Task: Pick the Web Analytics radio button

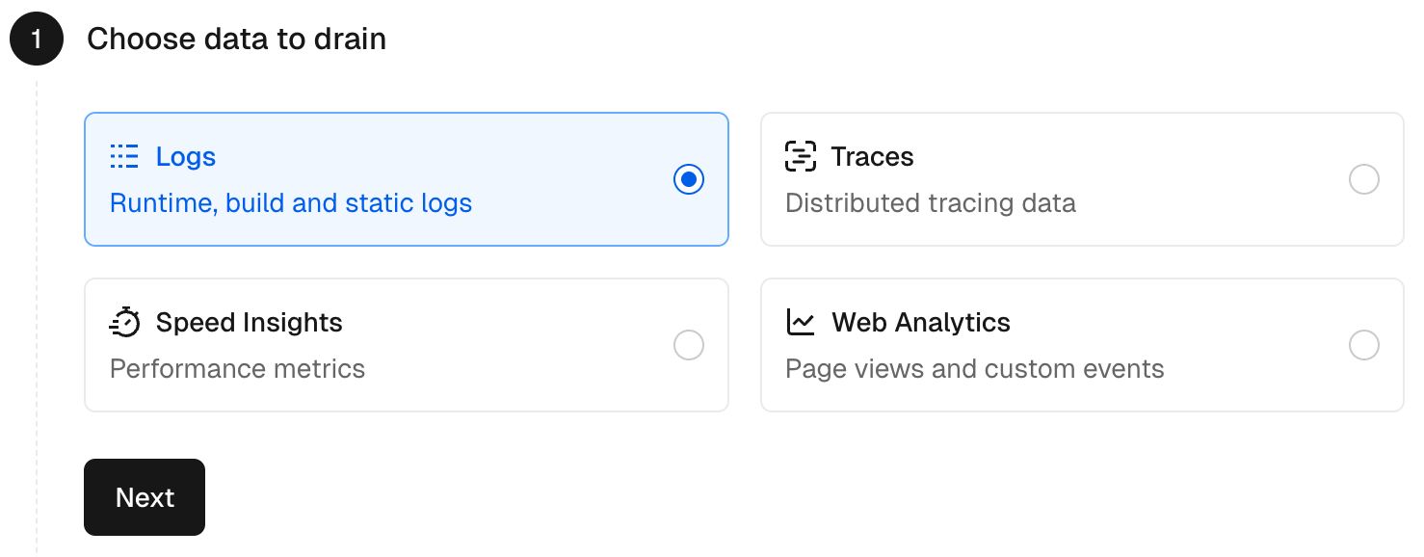Action: tap(1364, 345)
